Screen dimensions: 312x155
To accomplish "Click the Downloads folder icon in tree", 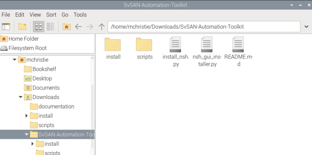I will [28, 97].
